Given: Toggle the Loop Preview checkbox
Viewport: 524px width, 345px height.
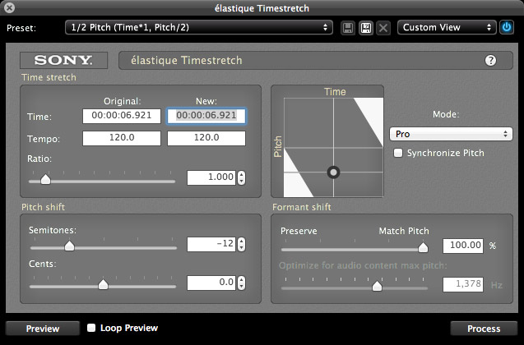Looking at the screenshot, I should point(92,328).
